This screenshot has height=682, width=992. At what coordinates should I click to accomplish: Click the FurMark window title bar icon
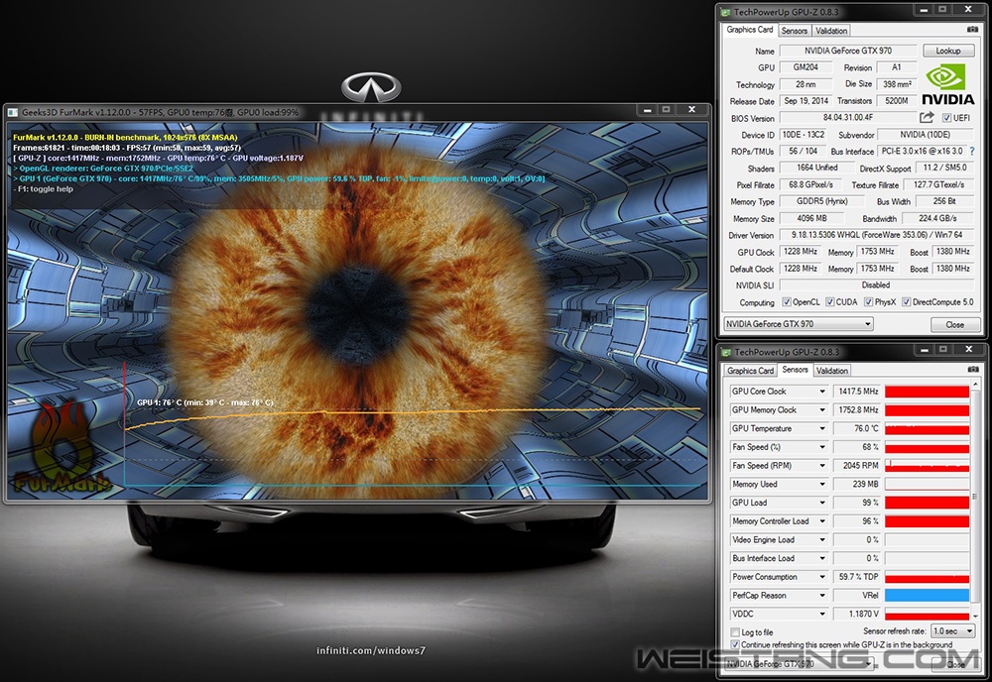point(13,112)
